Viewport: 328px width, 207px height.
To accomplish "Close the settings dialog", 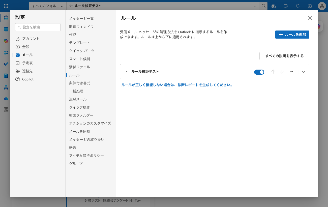I will pyautogui.click(x=310, y=18).
